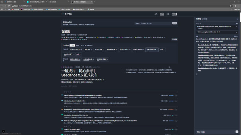The image size is (241, 135).
Task: Bookmark this page with the star icon
Action: [x=231, y=6]
